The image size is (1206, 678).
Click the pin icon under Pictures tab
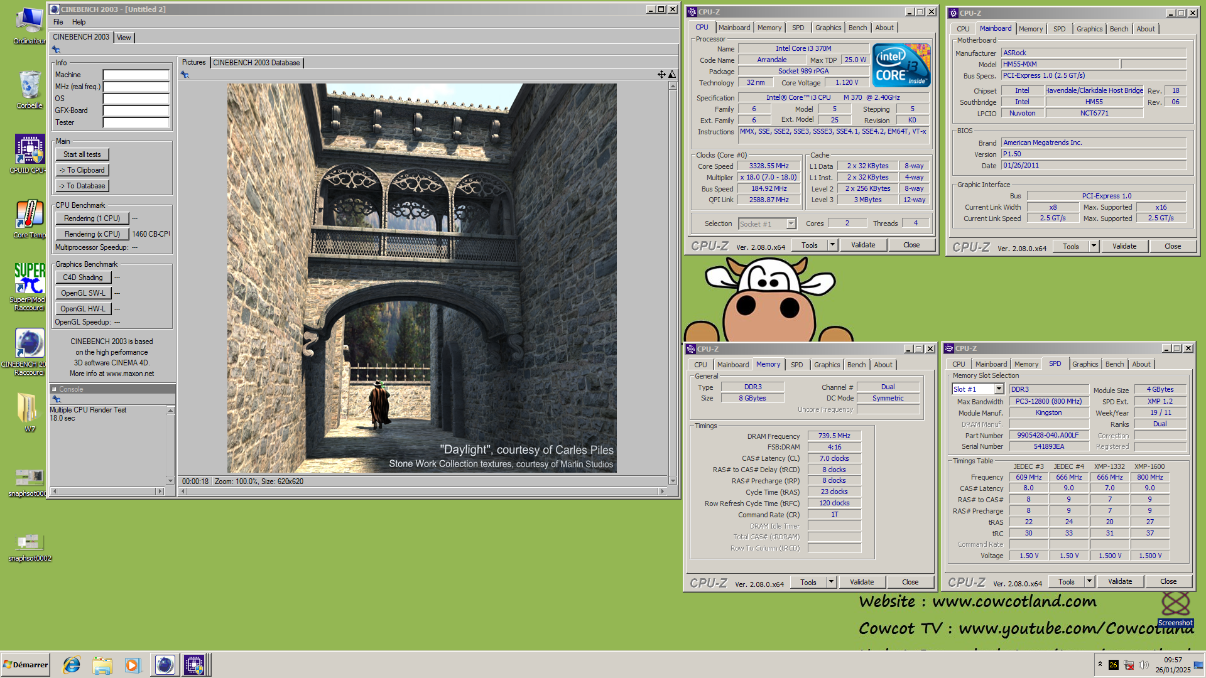pos(185,75)
